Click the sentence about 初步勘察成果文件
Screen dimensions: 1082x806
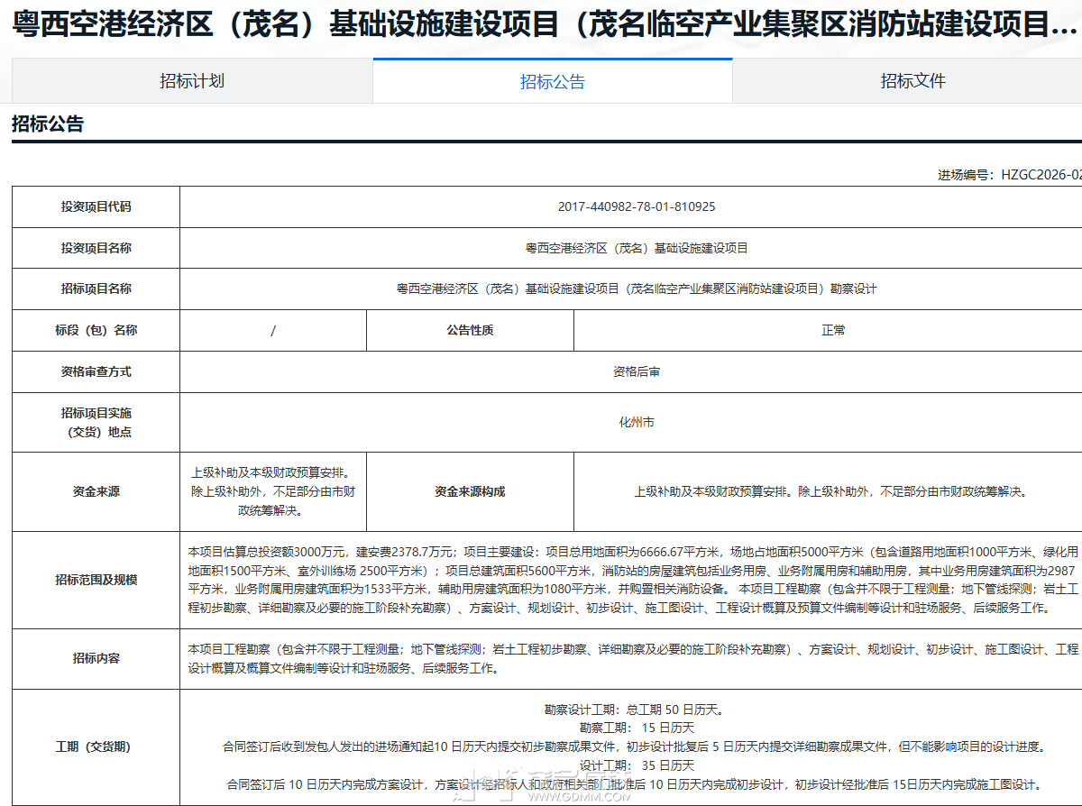tap(635, 746)
